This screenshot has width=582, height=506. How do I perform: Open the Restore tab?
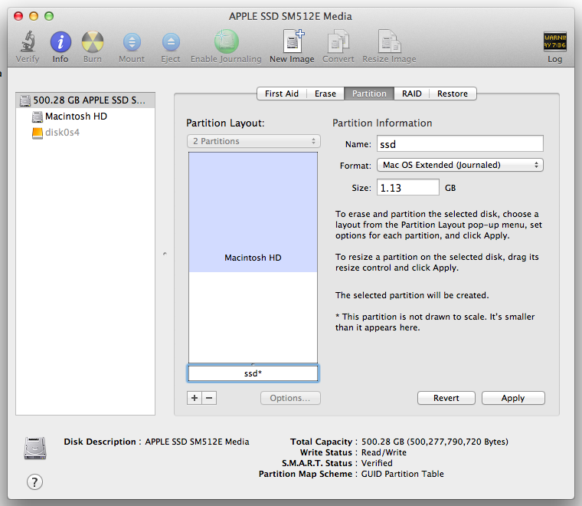click(x=453, y=94)
